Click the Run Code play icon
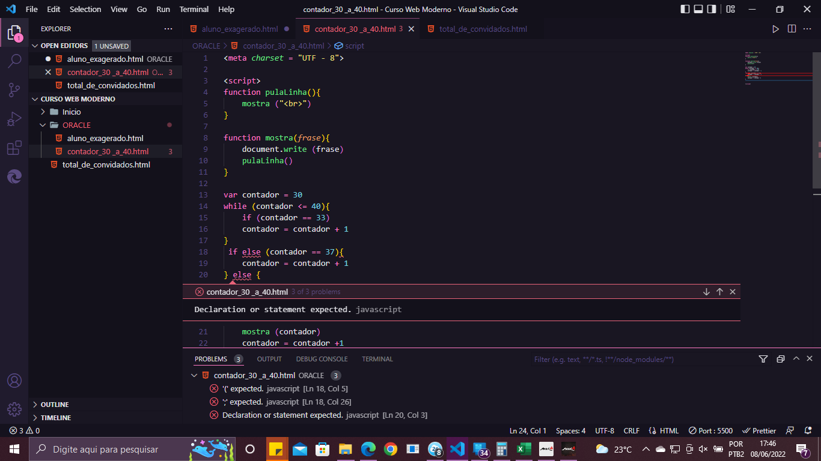 (775, 29)
